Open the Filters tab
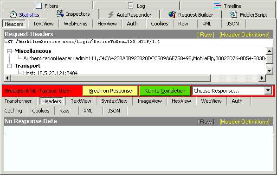277x175 pixels. 47,6
